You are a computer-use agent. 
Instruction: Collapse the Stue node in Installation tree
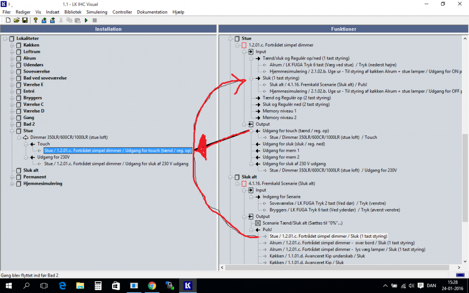12,131
